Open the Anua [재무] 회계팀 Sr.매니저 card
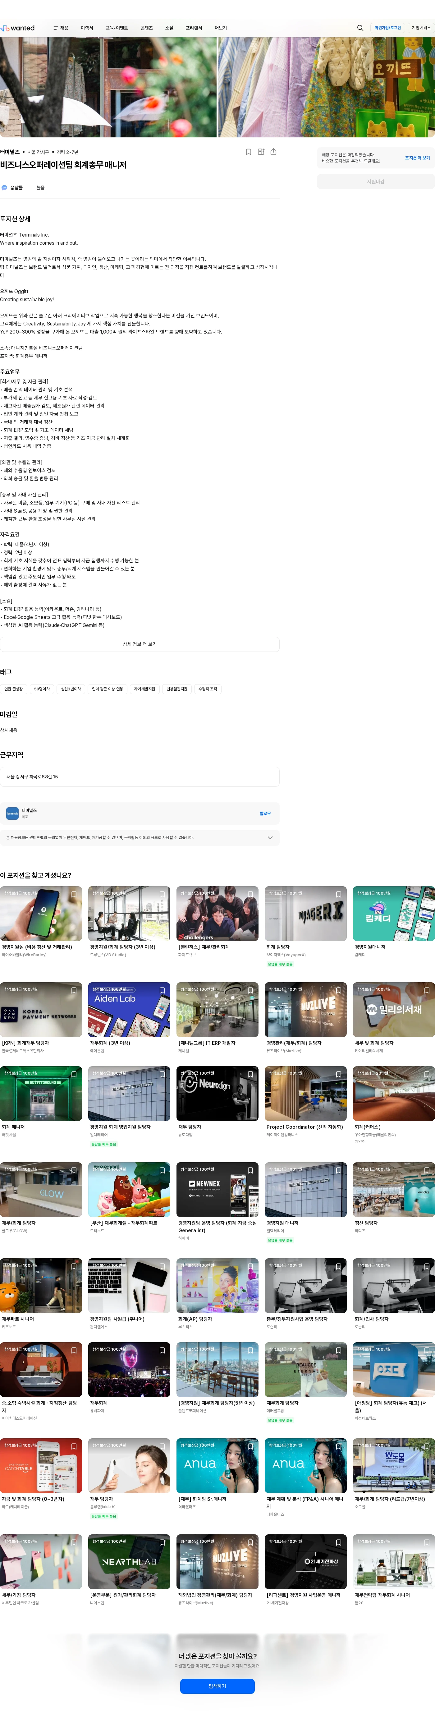The image size is (435, 1719). coord(217,1473)
